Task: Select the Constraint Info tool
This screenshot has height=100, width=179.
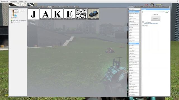Action: point(134,23)
